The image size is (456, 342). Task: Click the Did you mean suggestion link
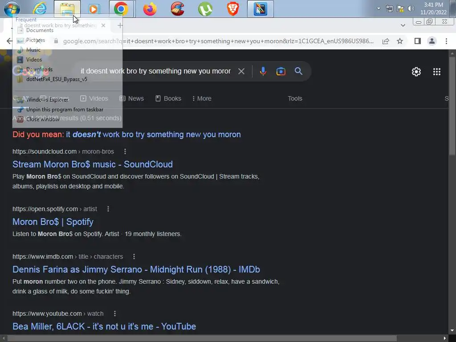click(153, 134)
